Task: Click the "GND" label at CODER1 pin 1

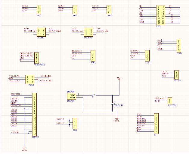Action: click(x=26, y=29)
